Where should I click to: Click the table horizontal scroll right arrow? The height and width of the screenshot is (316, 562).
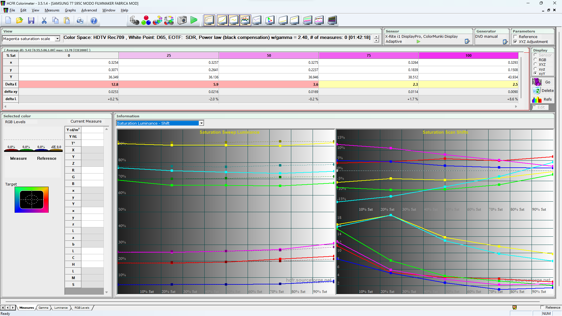(x=516, y=107)
